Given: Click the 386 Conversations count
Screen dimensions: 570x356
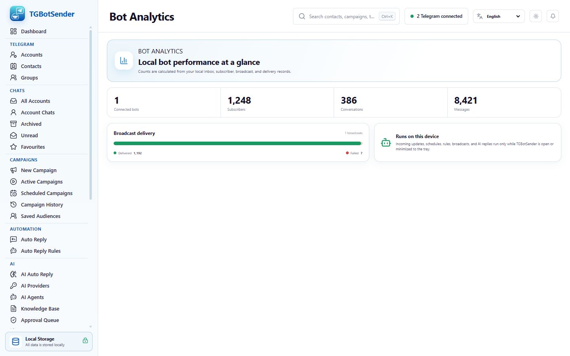Looking at the screenshot, I should tap(349, 100).
